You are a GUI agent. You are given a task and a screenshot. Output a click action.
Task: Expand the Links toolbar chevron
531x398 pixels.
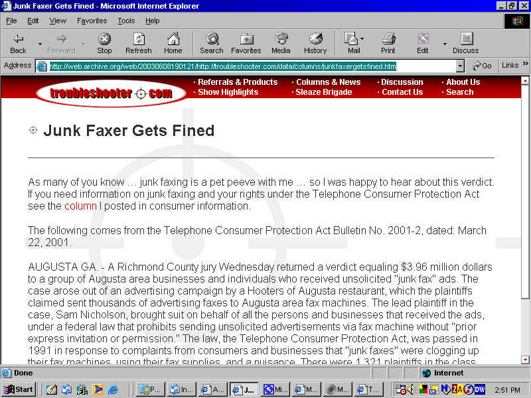tap(525, 64)
